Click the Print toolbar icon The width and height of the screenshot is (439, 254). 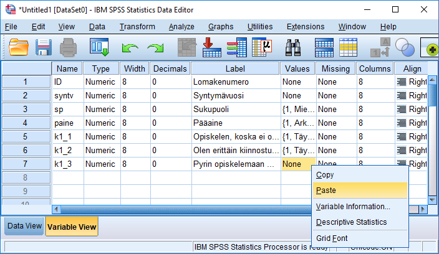[68, 47]
